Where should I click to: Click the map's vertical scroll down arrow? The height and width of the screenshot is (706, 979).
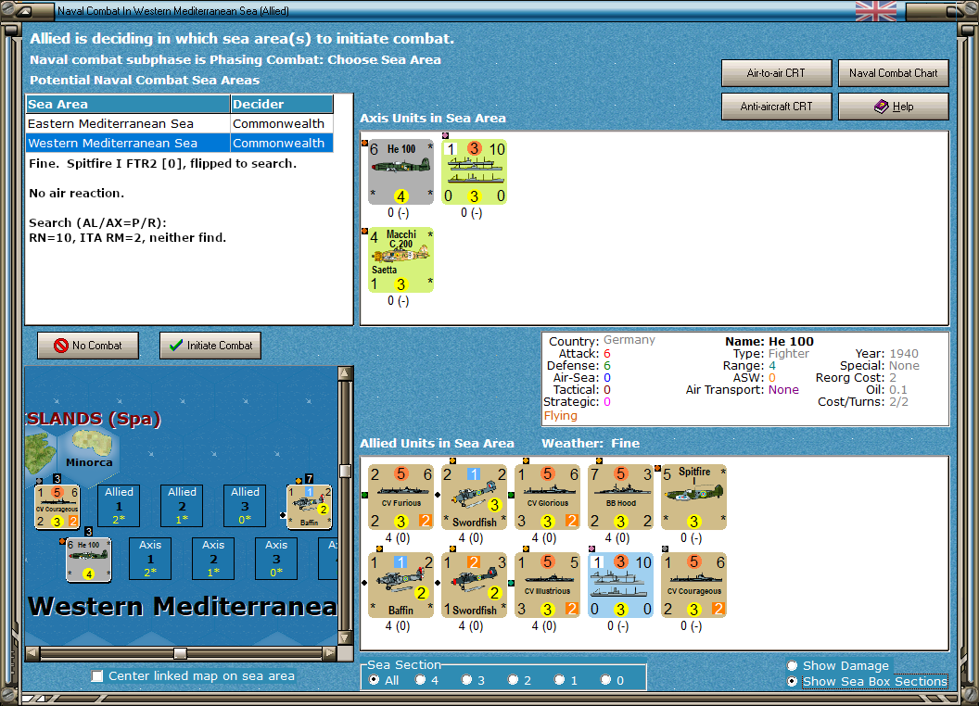coord(345,638)
